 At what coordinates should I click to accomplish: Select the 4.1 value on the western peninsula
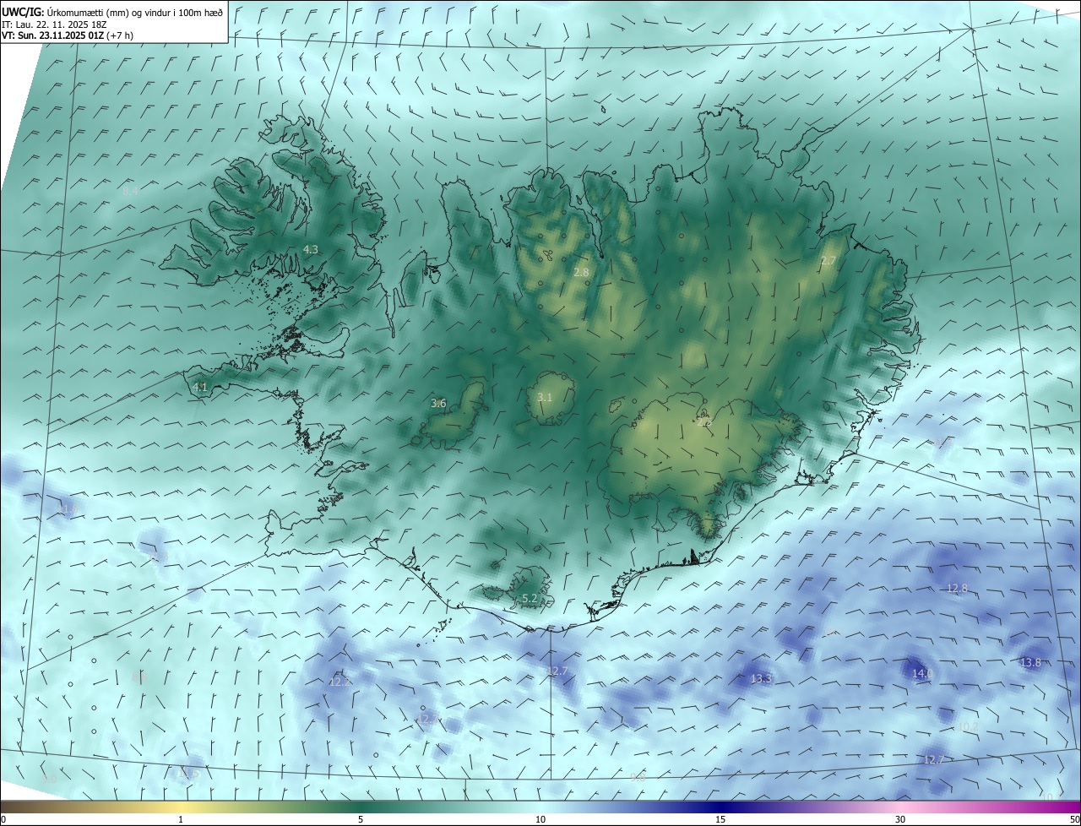(200, 388)
